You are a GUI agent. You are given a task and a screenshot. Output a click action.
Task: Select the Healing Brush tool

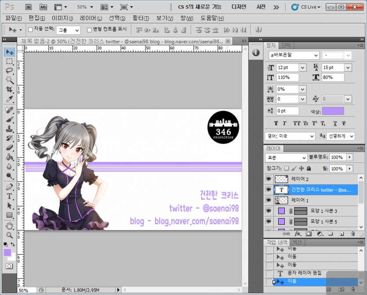[9, 110]
